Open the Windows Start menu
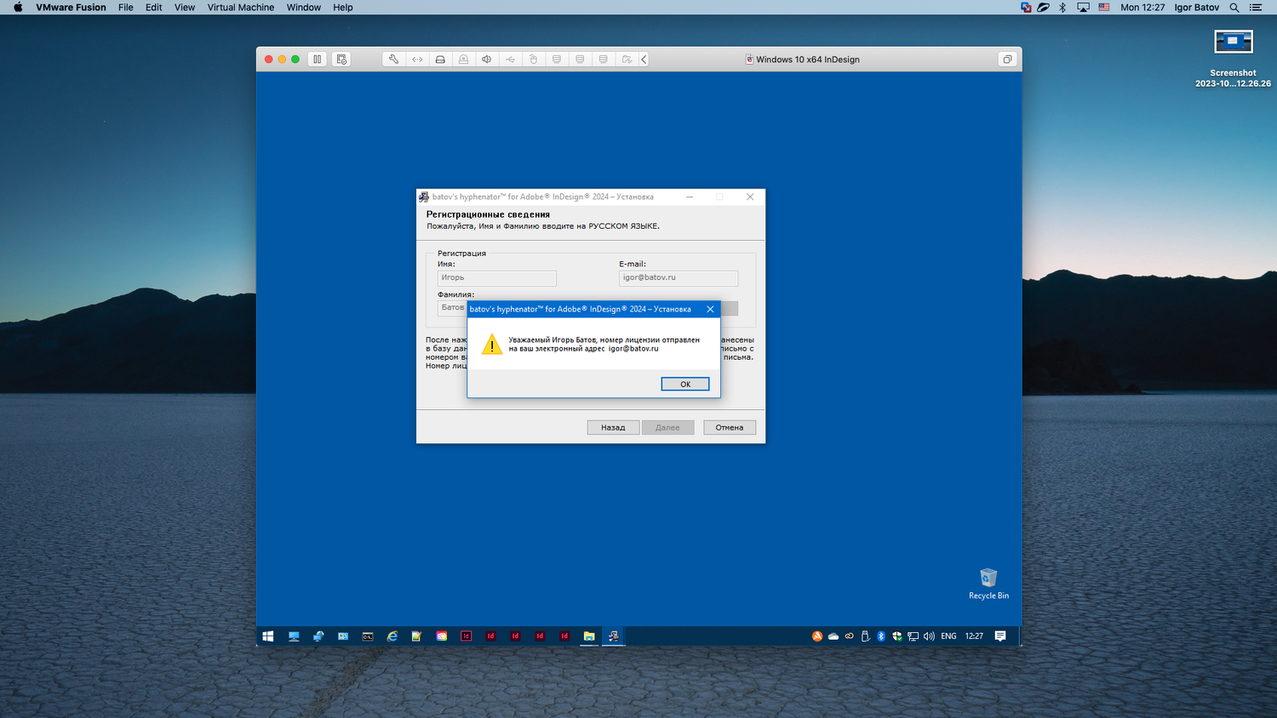This screenshot has height=718, width=1277. point(268,636)
